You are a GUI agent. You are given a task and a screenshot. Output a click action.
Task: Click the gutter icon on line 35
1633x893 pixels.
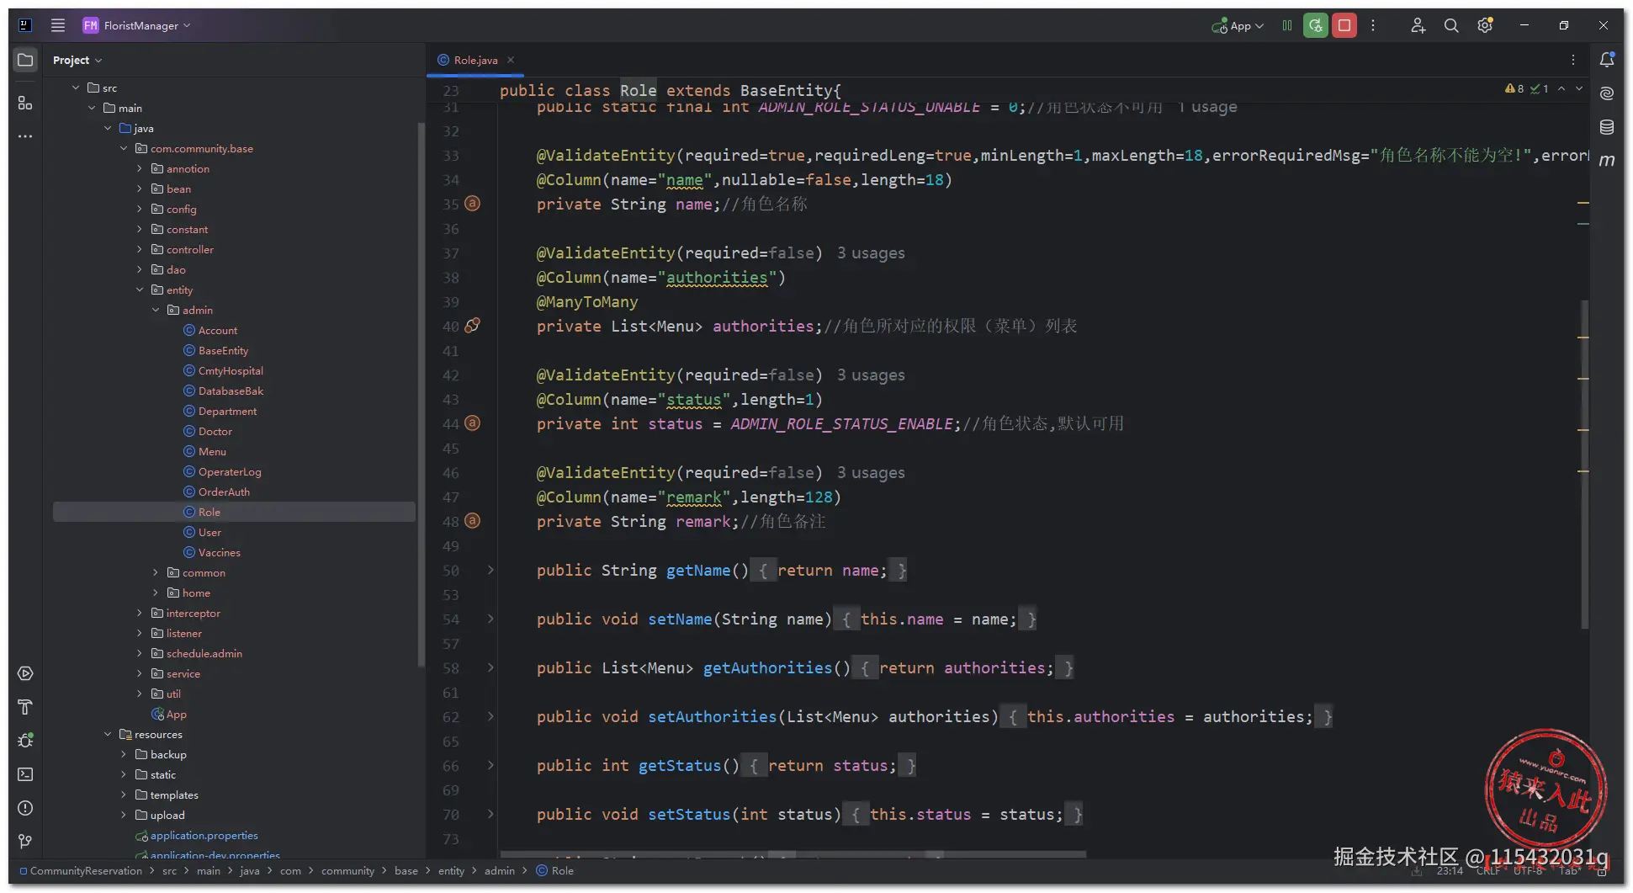coord(473,203)
